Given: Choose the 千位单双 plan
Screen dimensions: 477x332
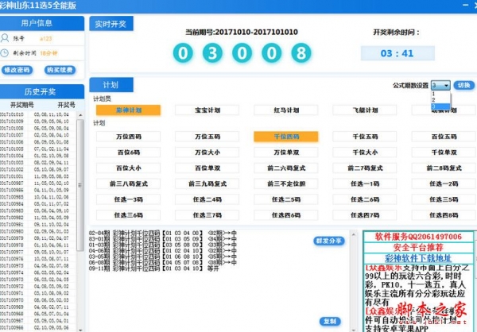Looking at the screenshot, I should coord(444,152).
